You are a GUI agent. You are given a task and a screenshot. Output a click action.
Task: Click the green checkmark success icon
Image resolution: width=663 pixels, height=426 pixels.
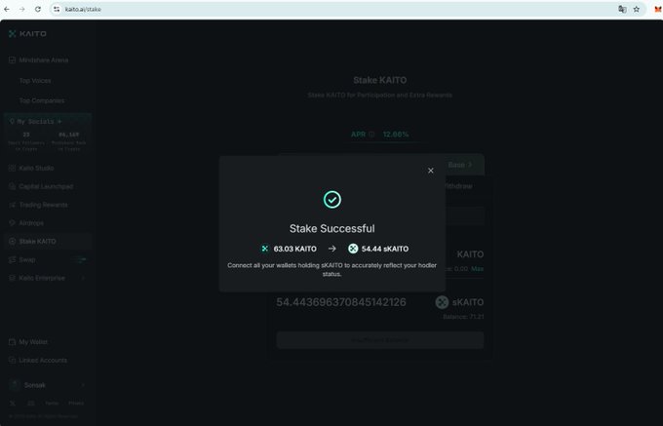[x=331, y=200]
